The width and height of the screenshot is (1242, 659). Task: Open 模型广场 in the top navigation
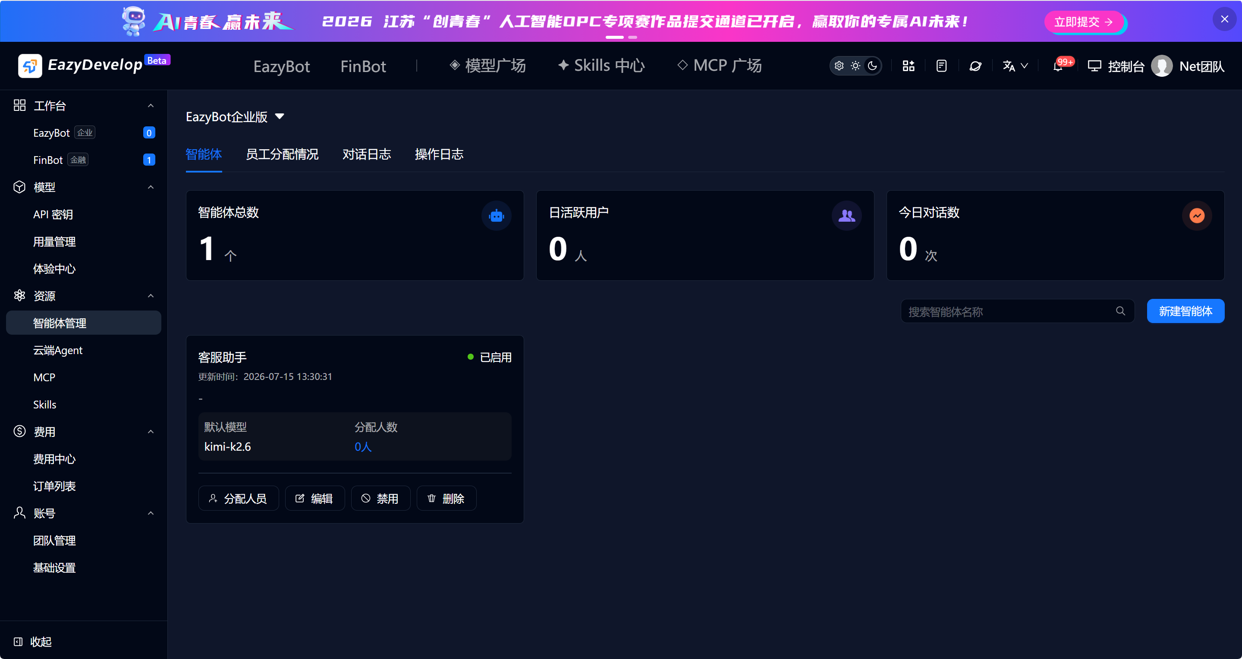(x=487, y=66)
